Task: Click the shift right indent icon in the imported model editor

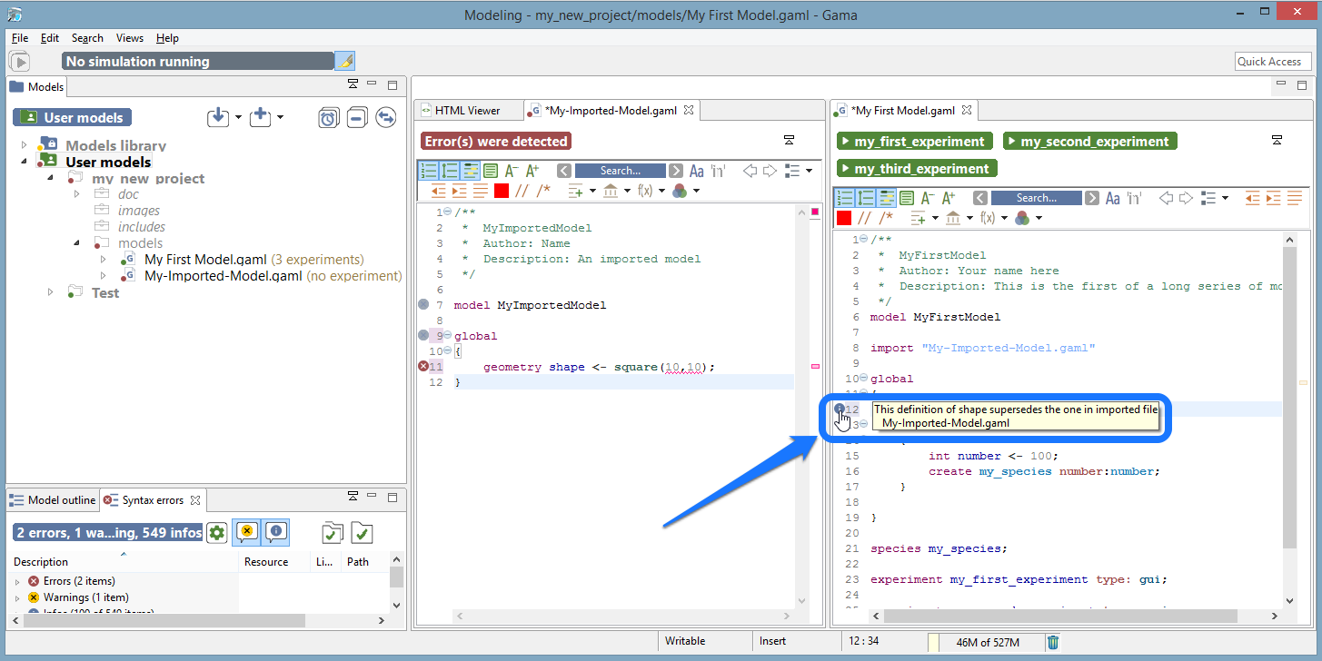Action: [x=459, y=191]
